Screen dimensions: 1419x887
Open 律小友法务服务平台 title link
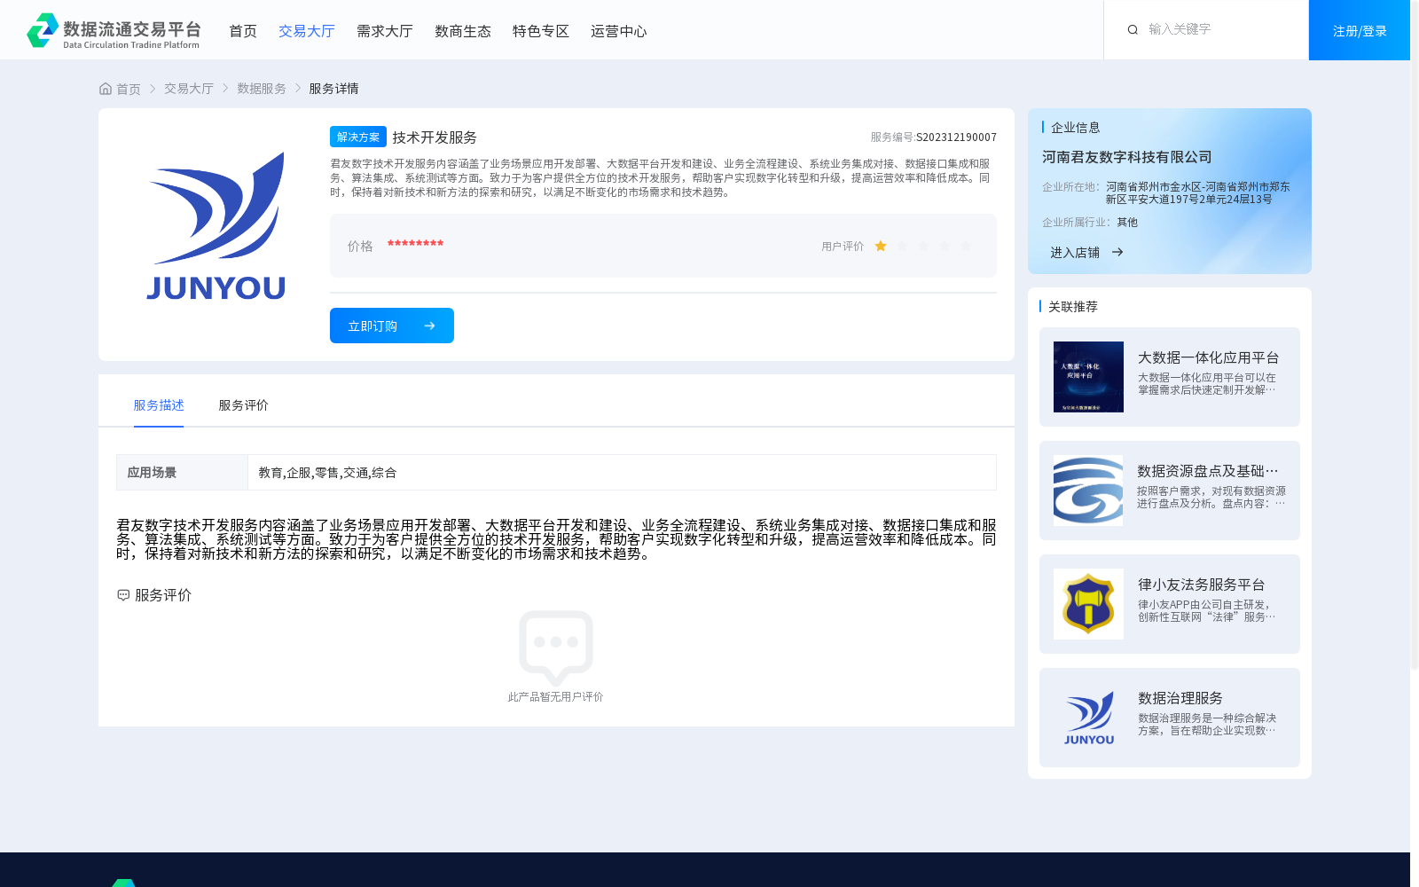point(1202,585)
